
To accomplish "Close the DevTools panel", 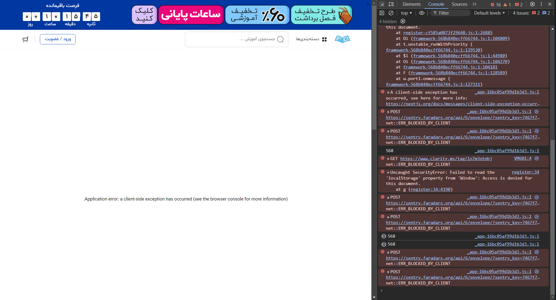I will tap(550, 4).
